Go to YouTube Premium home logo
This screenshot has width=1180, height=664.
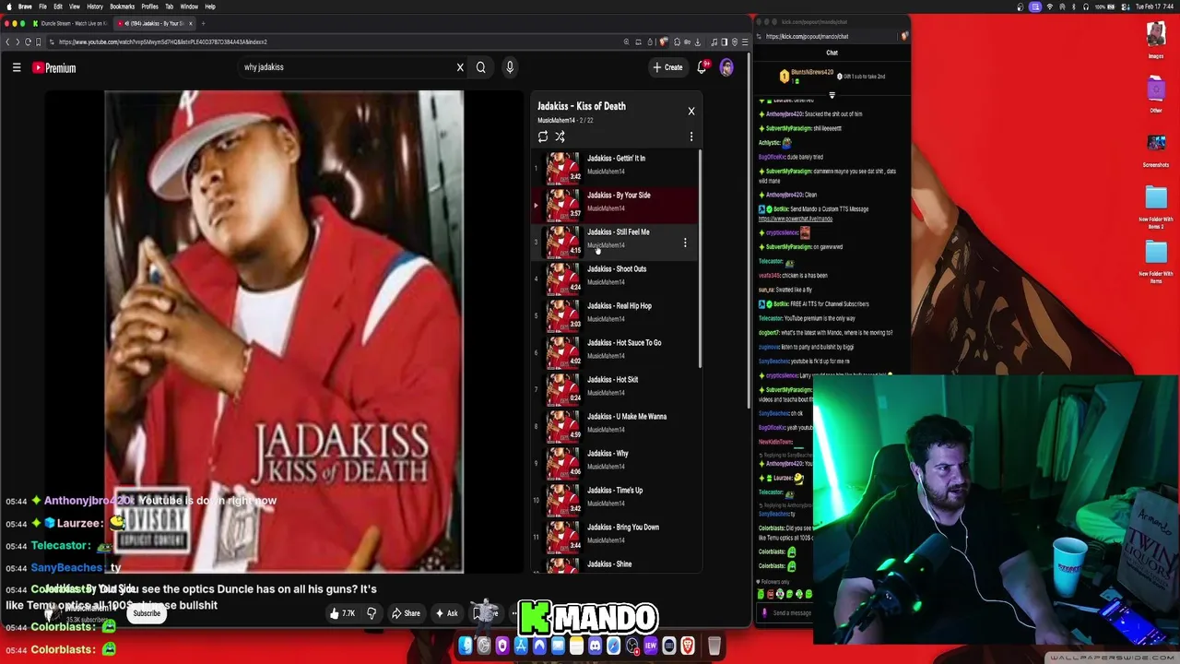click(x=54, y=67)
